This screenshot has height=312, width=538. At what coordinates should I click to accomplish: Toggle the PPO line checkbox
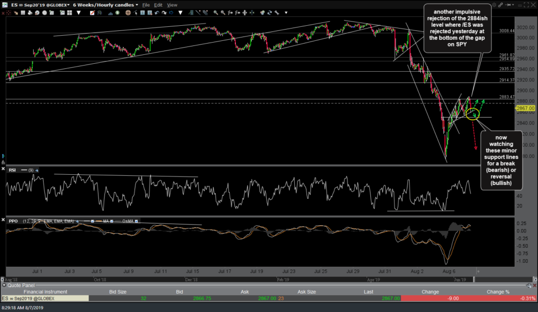click(x=92, y=221)
